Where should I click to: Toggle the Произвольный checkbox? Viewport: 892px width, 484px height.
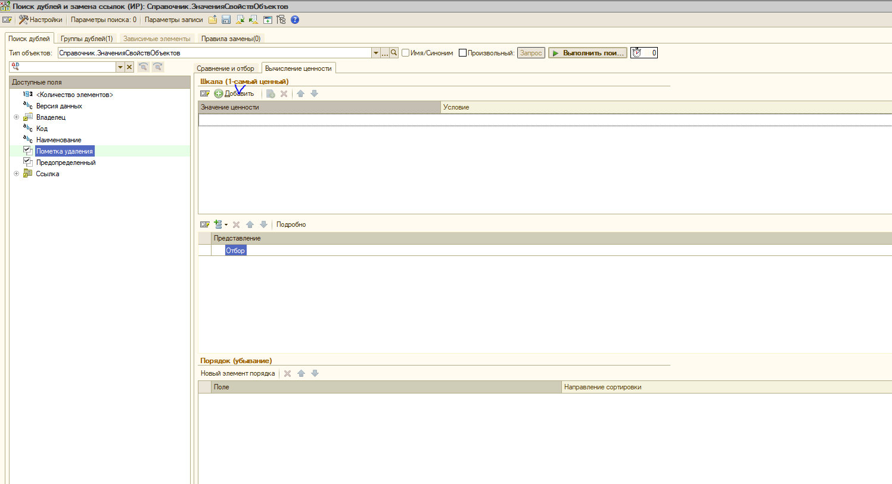point(462,53)
